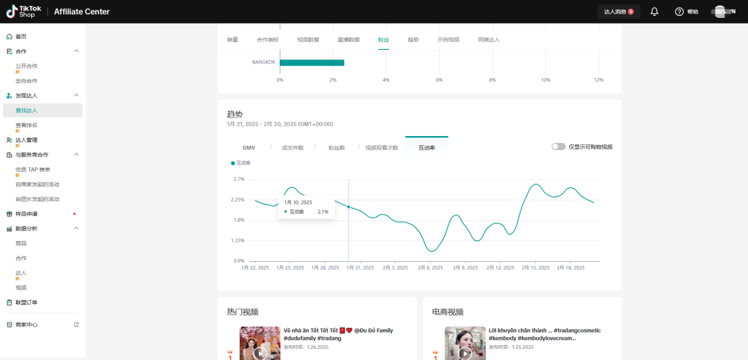Click the 数据分析 chart icon

point(9,229)
